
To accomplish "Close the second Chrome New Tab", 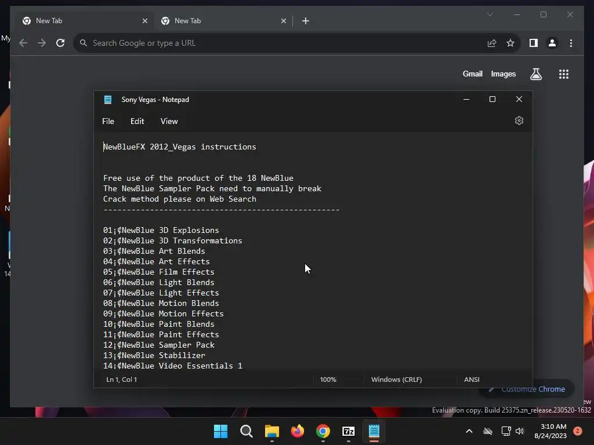I will point(283,21).
